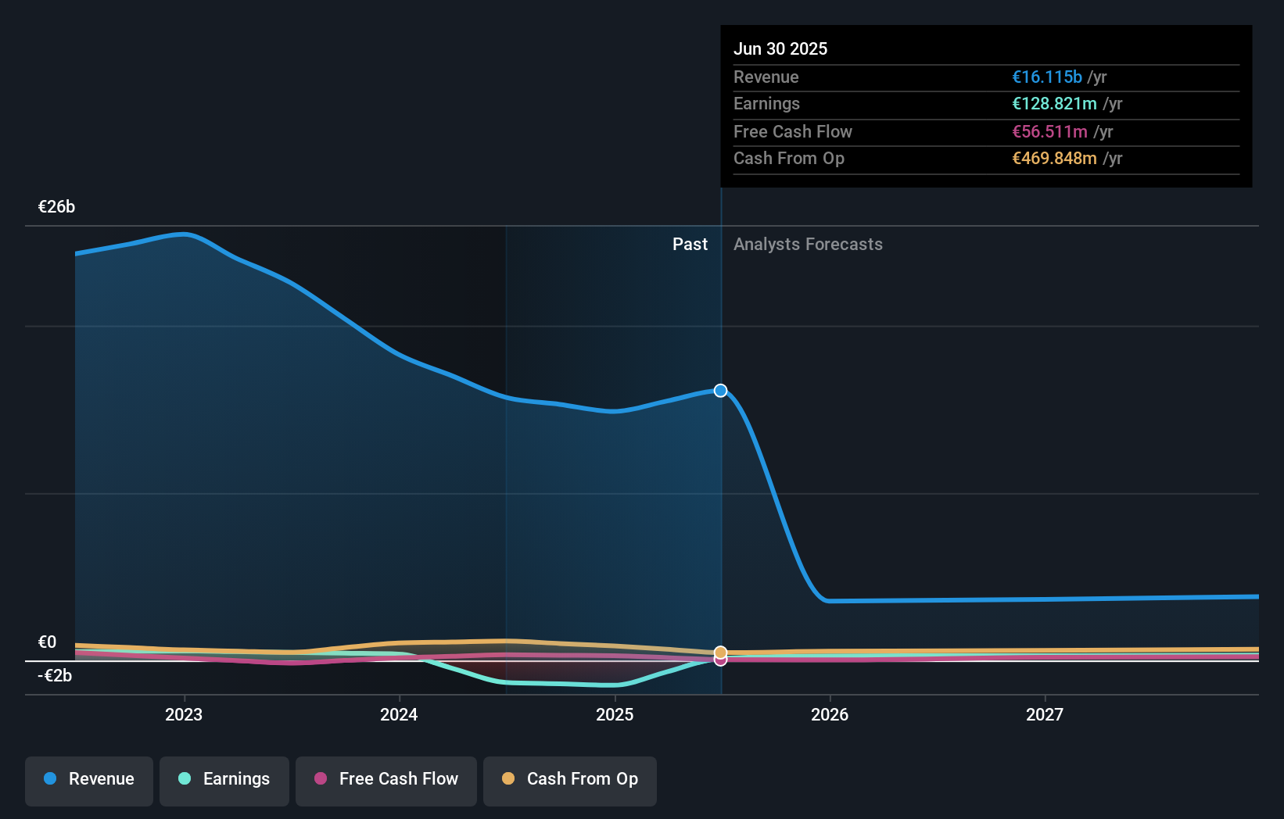
Task: Click the Earnings row label in tooltip
Action: click(x=766, y=104)
